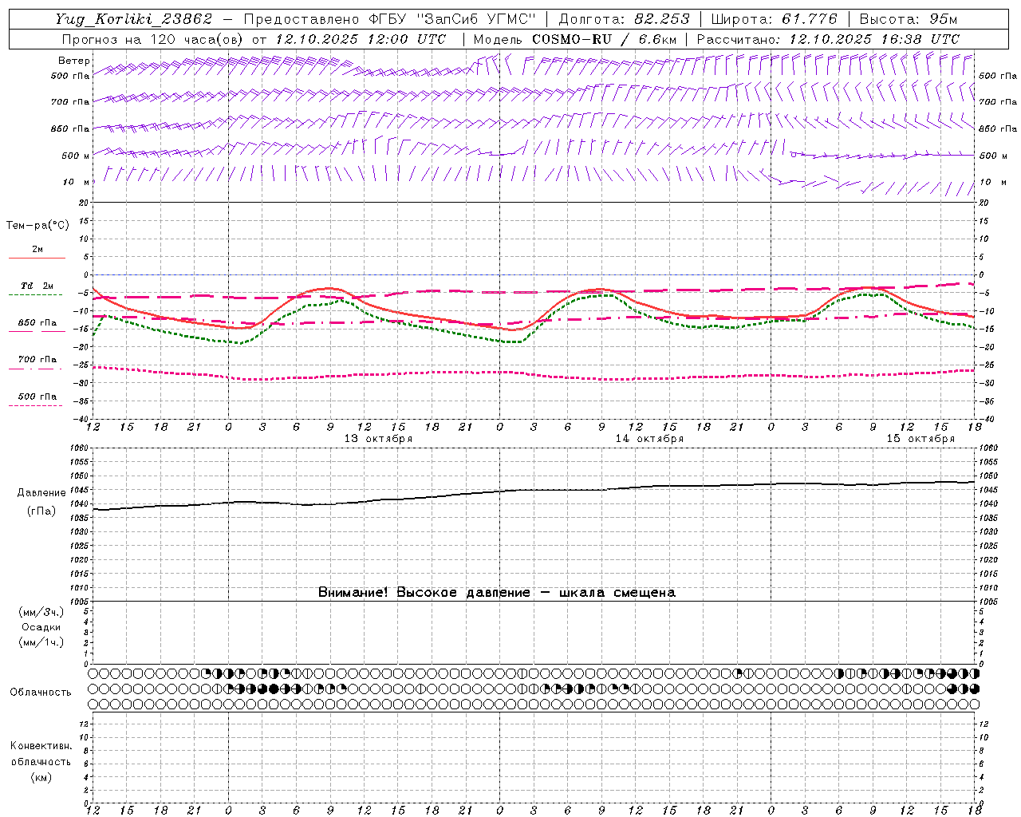Click the 700 гПа legend entry under Тем-ра
This screenshot has height=817, width=1021.
(x=37, y=360)
